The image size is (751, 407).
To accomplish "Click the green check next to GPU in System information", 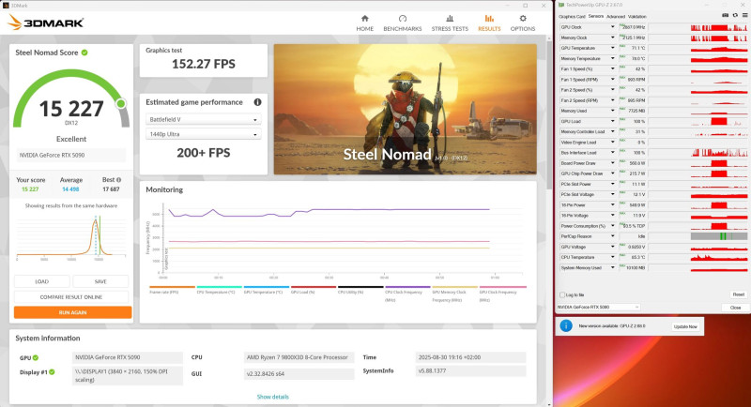I will click(x=36, y=357).
